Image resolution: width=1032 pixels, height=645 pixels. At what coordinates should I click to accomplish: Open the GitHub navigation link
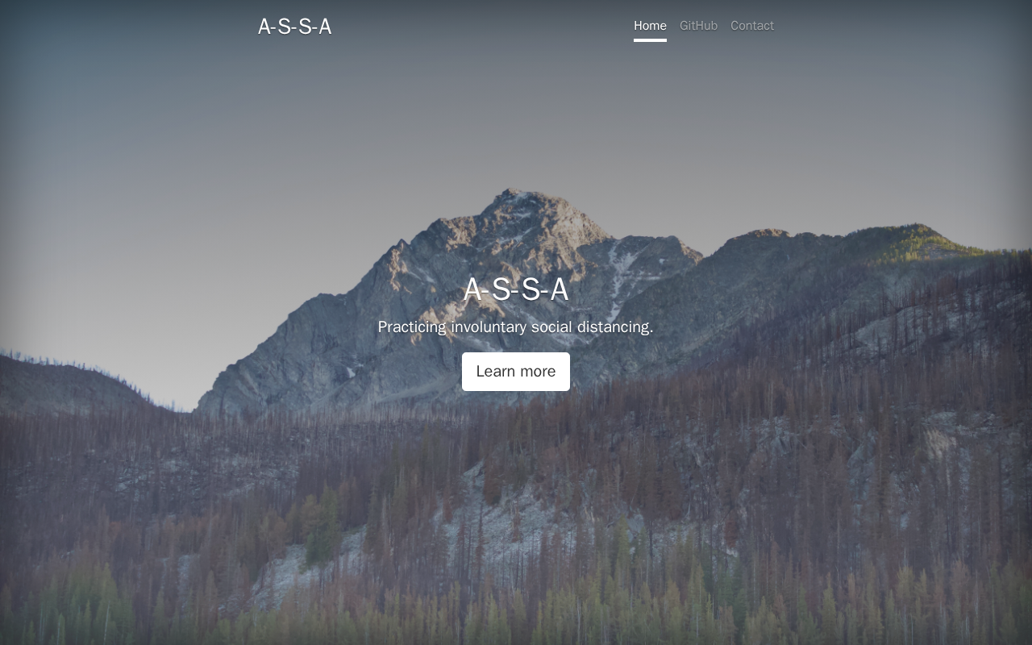point(698,26)
